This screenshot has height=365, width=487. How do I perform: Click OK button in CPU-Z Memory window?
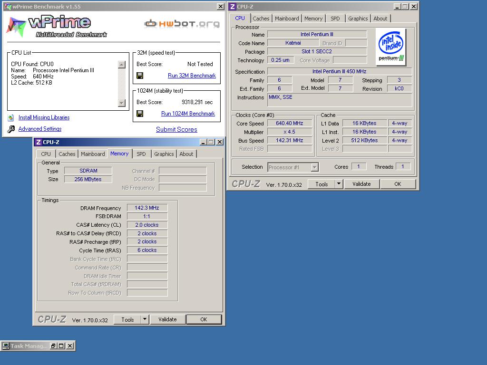click(x=204, y=319)
